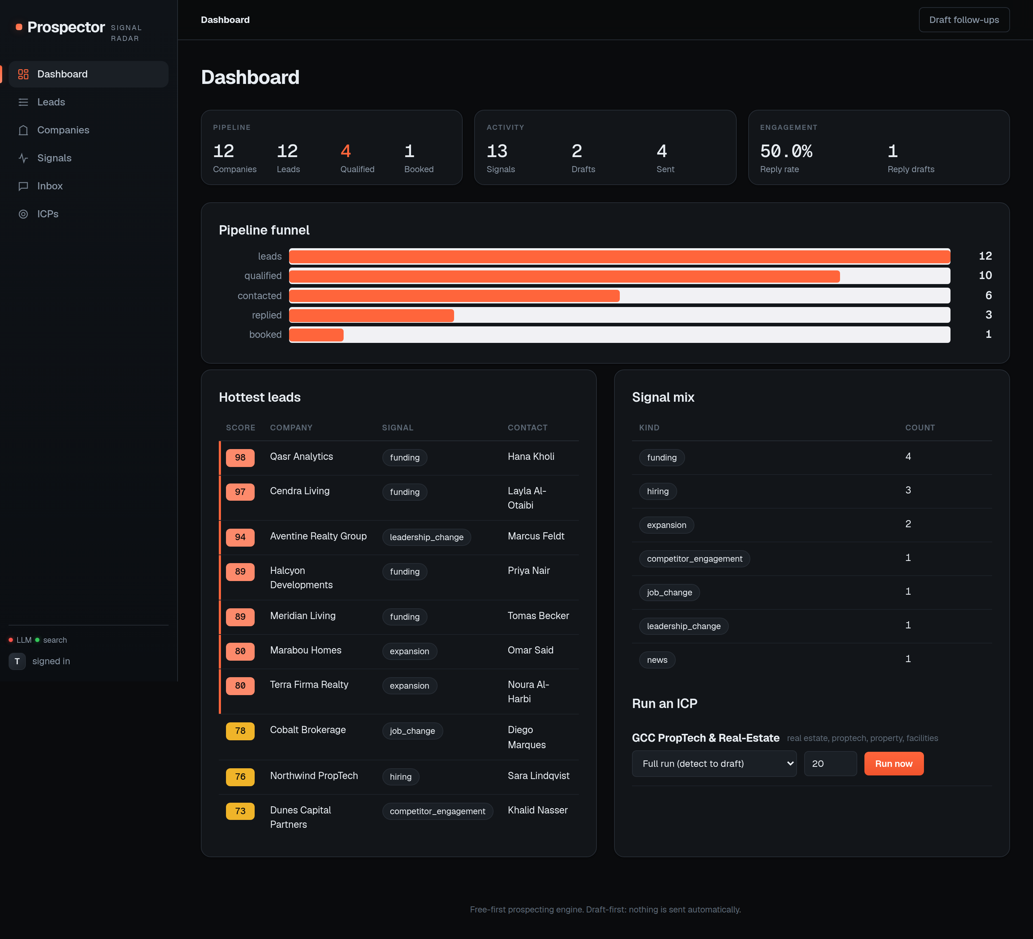Viewport: 1033px width, 939px height.
Task: Open the Inbox page
Action: pos(89,186)
